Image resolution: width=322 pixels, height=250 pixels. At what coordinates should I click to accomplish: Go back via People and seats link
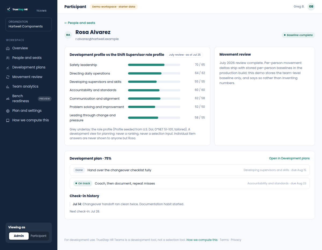(80, 23)
